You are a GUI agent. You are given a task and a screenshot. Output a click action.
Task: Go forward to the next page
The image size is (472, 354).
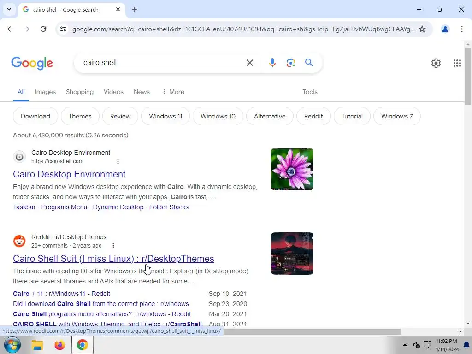pos(26,29)
